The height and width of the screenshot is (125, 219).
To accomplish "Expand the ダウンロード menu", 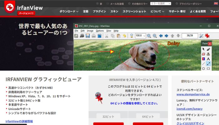I will (69, 12).
